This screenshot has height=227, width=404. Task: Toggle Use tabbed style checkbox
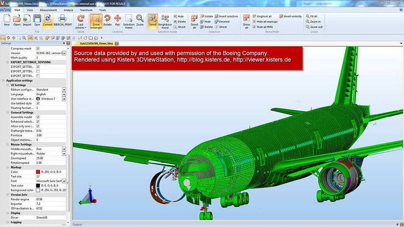(38, 103)
